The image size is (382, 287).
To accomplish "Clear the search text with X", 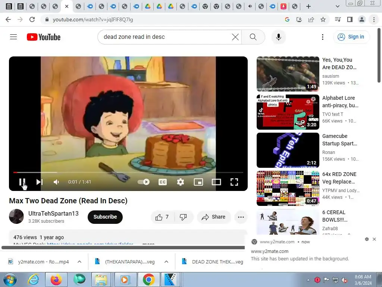I will [x=235, y=37].
